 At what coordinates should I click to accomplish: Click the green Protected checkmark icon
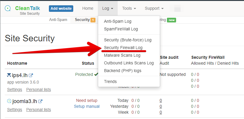(x=96, y=74)
